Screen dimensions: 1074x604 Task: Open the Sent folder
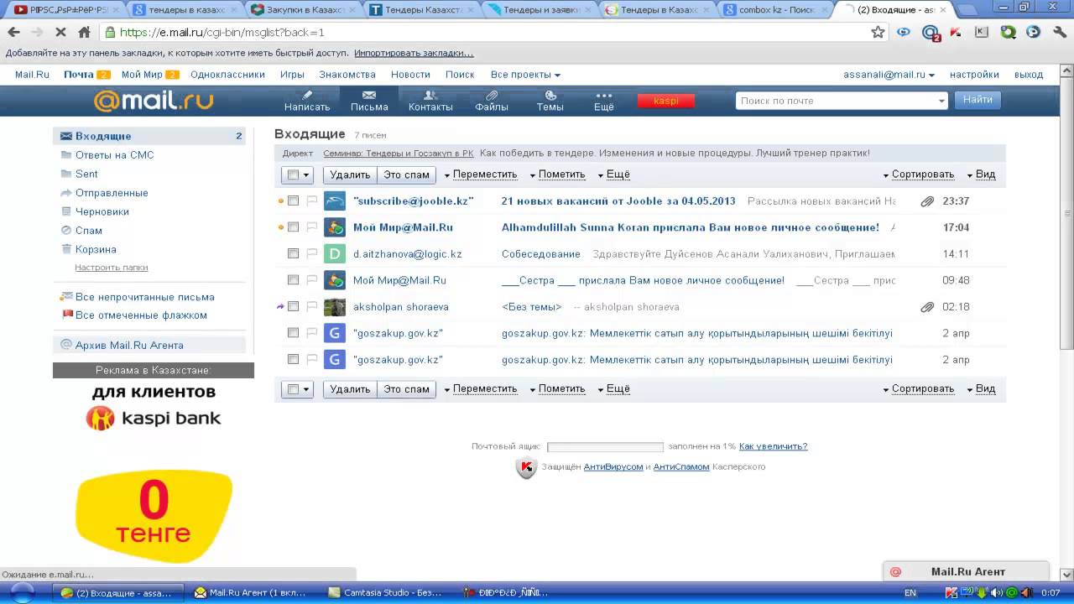point(86,174)
